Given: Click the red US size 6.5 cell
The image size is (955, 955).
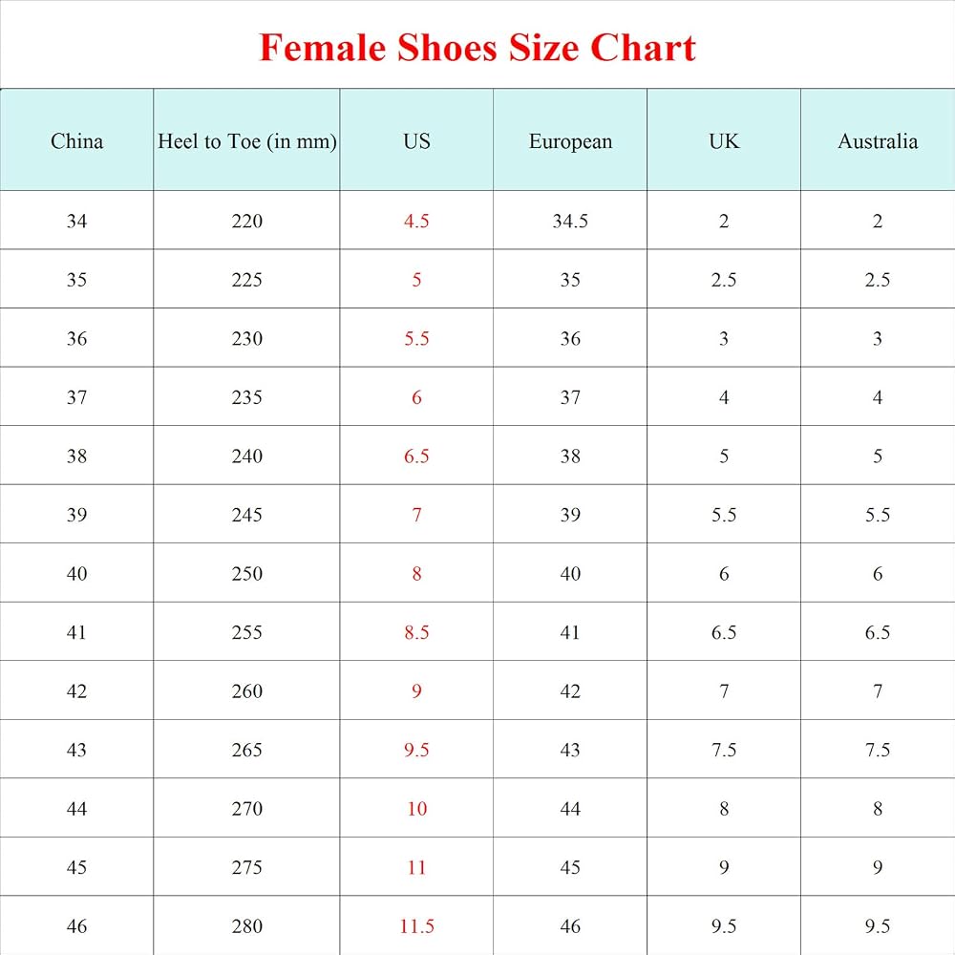Looking at the screenshot, I should tap(416, 456).
